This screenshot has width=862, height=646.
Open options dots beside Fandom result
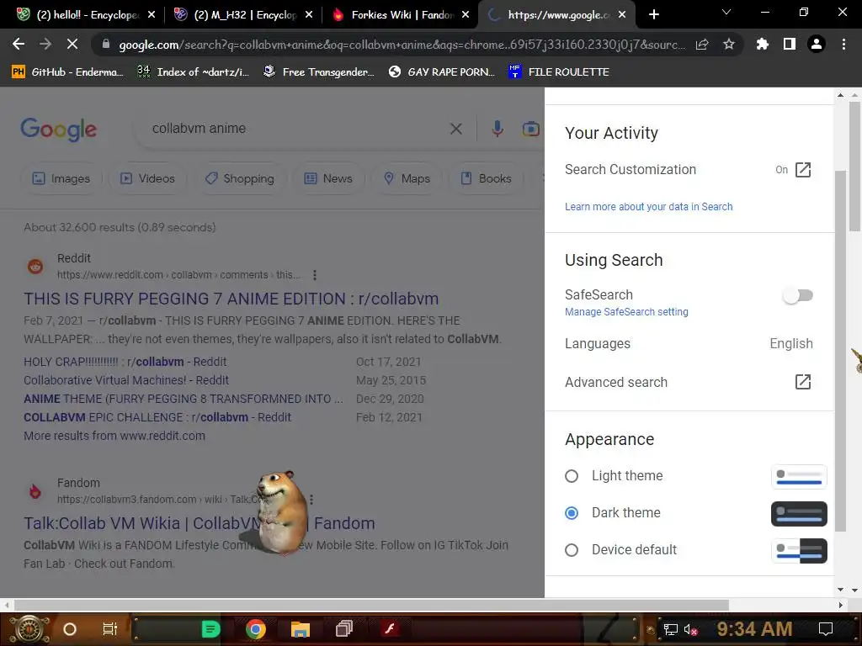point(311,500)
